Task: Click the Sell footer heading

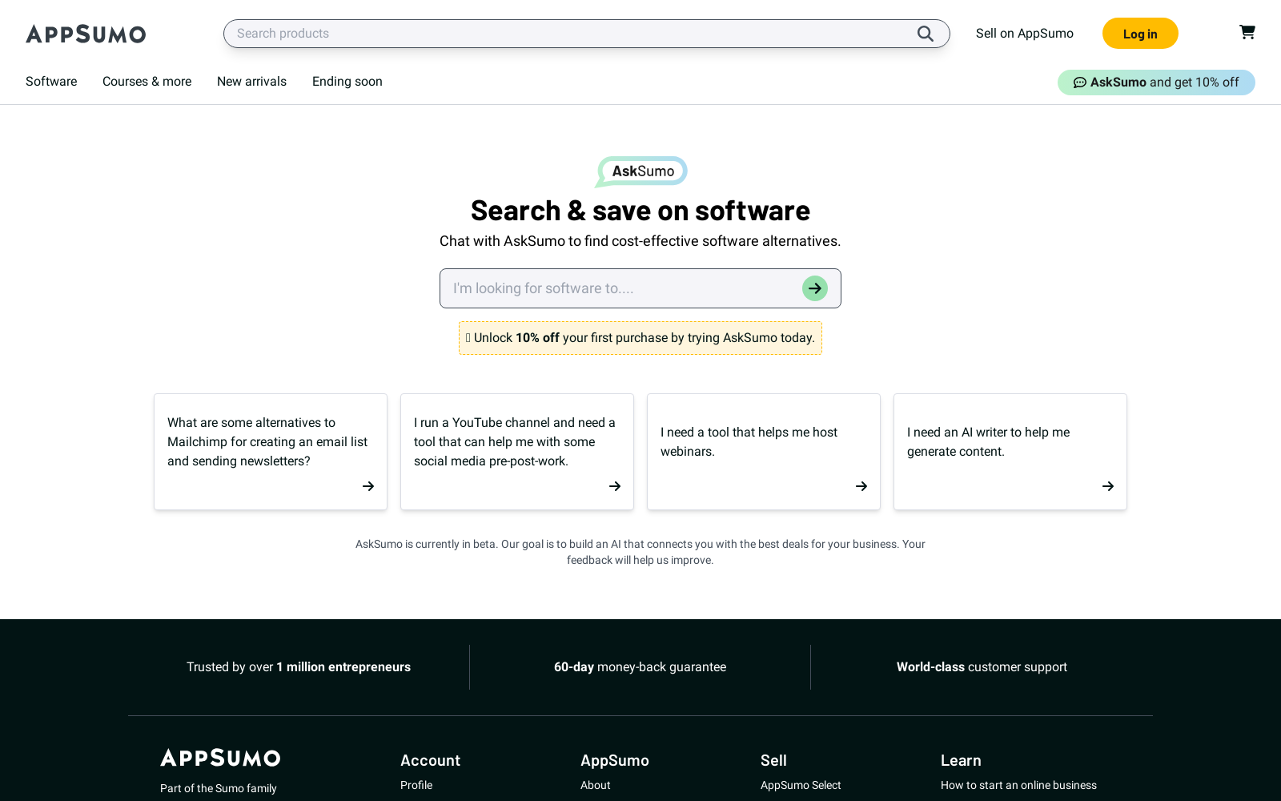Action: coord(773,761)
